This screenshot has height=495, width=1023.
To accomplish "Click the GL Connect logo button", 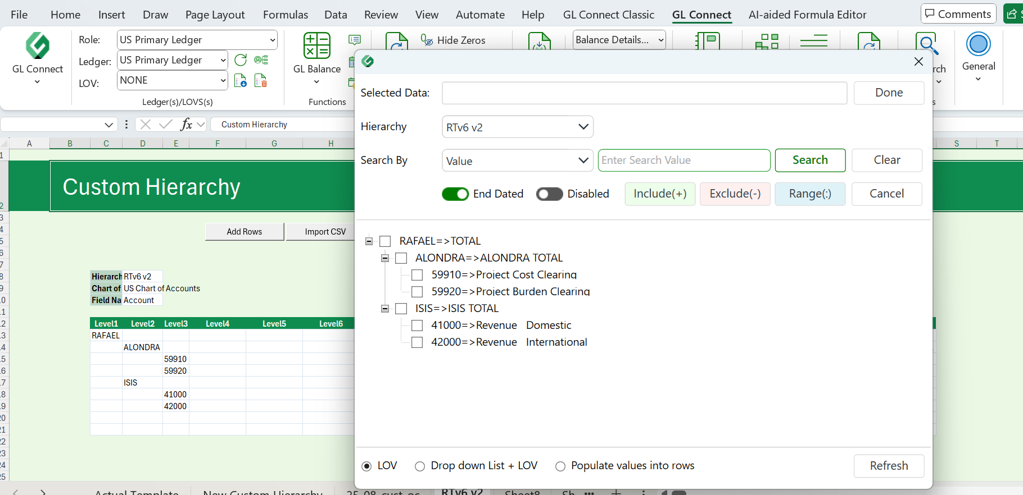I will coord(38,46).
